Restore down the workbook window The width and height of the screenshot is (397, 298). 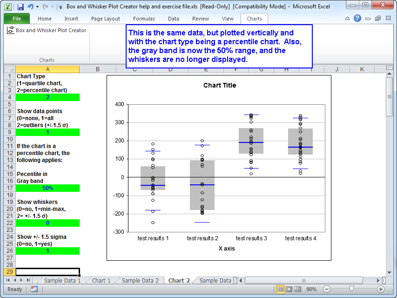click(x=377, y=19)
